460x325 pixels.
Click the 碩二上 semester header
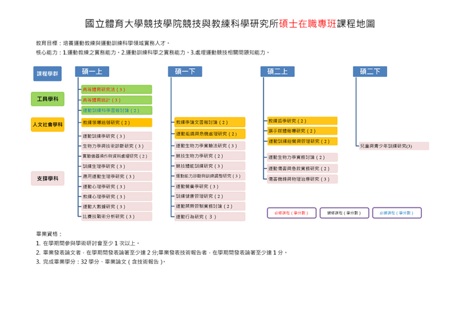[277, 72]
